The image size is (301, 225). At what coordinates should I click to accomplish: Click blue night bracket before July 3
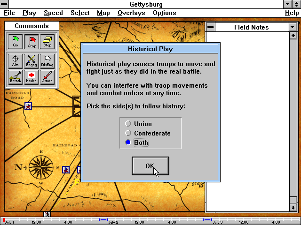[207, 220]
